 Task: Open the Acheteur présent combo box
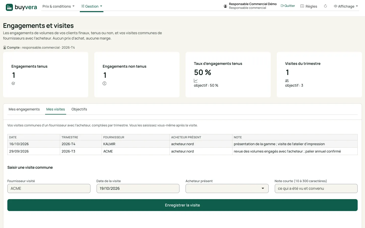click(227, 188)
